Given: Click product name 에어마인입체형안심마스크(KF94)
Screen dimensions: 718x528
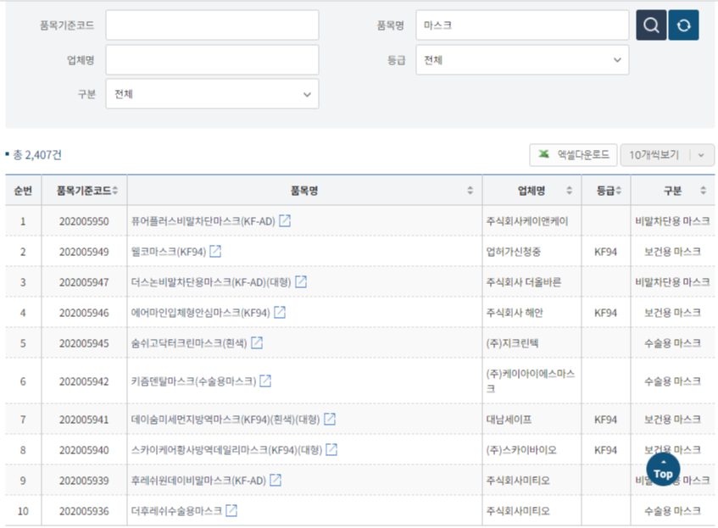Looking at the screenshot, I should pos(200,313).
